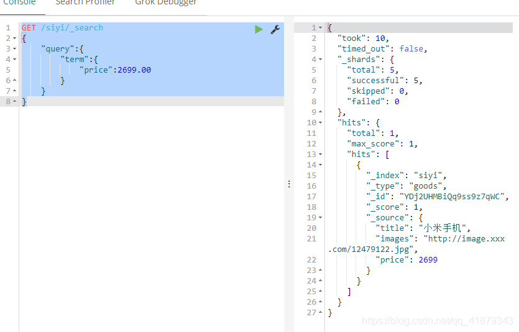Click fold marker at response line 9

coord(320,112)
